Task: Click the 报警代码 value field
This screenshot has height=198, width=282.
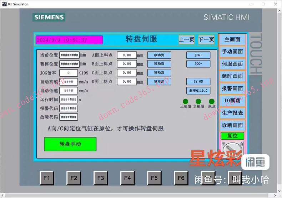Action: click(69, 108)
